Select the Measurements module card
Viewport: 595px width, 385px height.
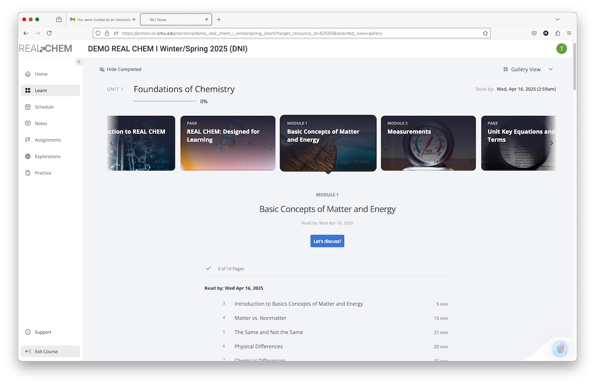coord(428,142)
